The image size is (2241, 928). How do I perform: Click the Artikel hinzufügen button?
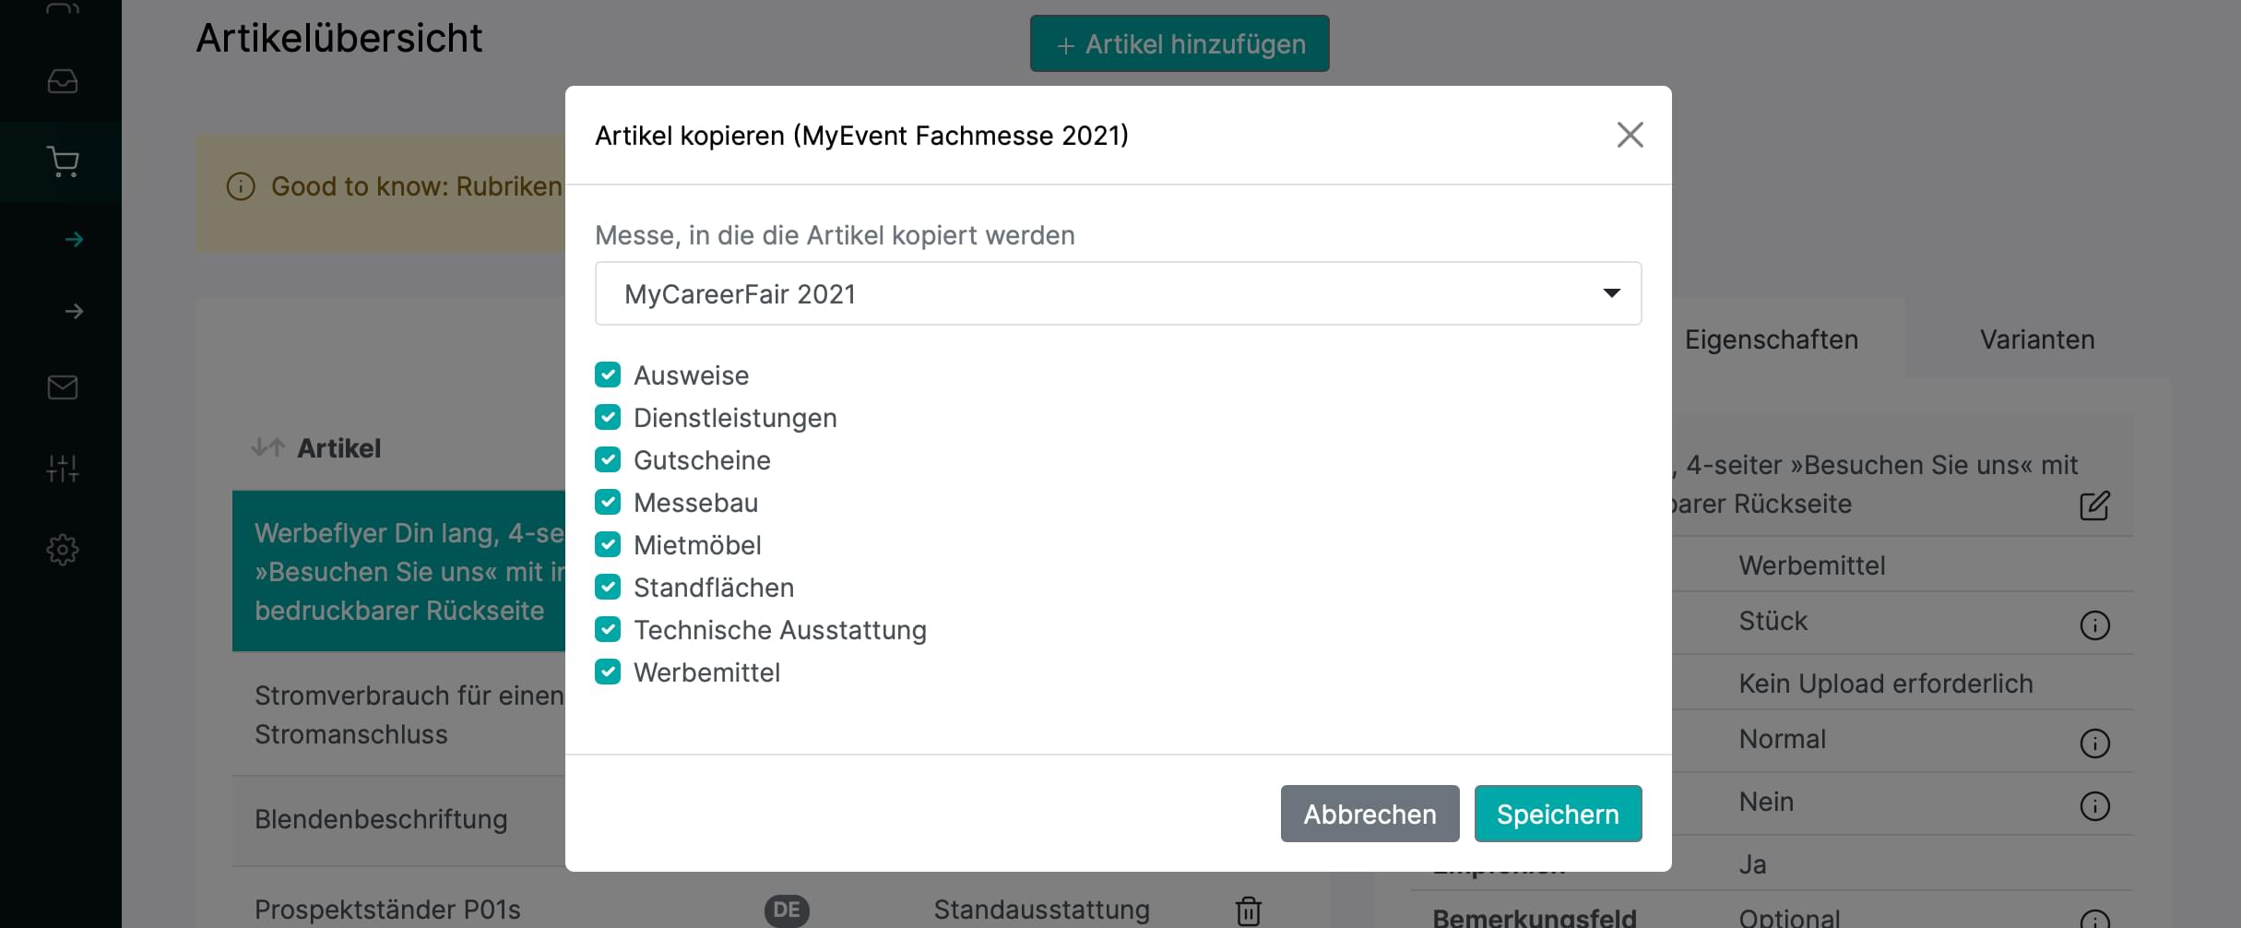click(x=1180, y=43)
